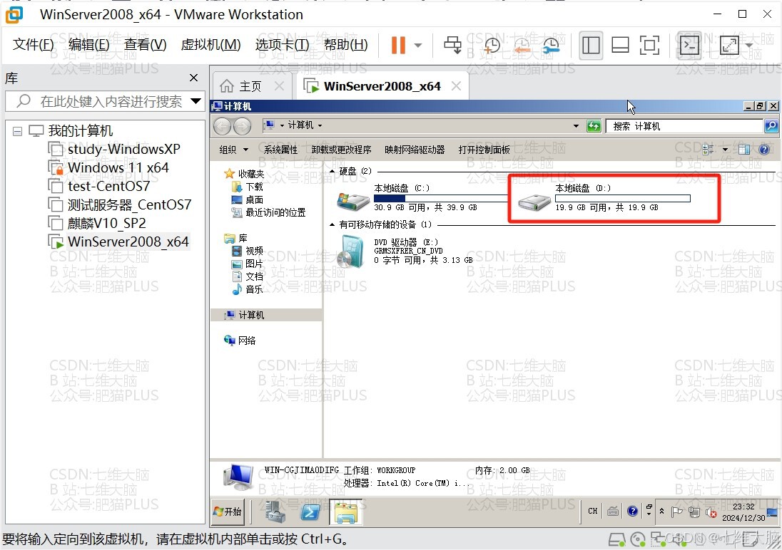
Task: Toggle the Explorer preview pane
Action: click(744, 150)
